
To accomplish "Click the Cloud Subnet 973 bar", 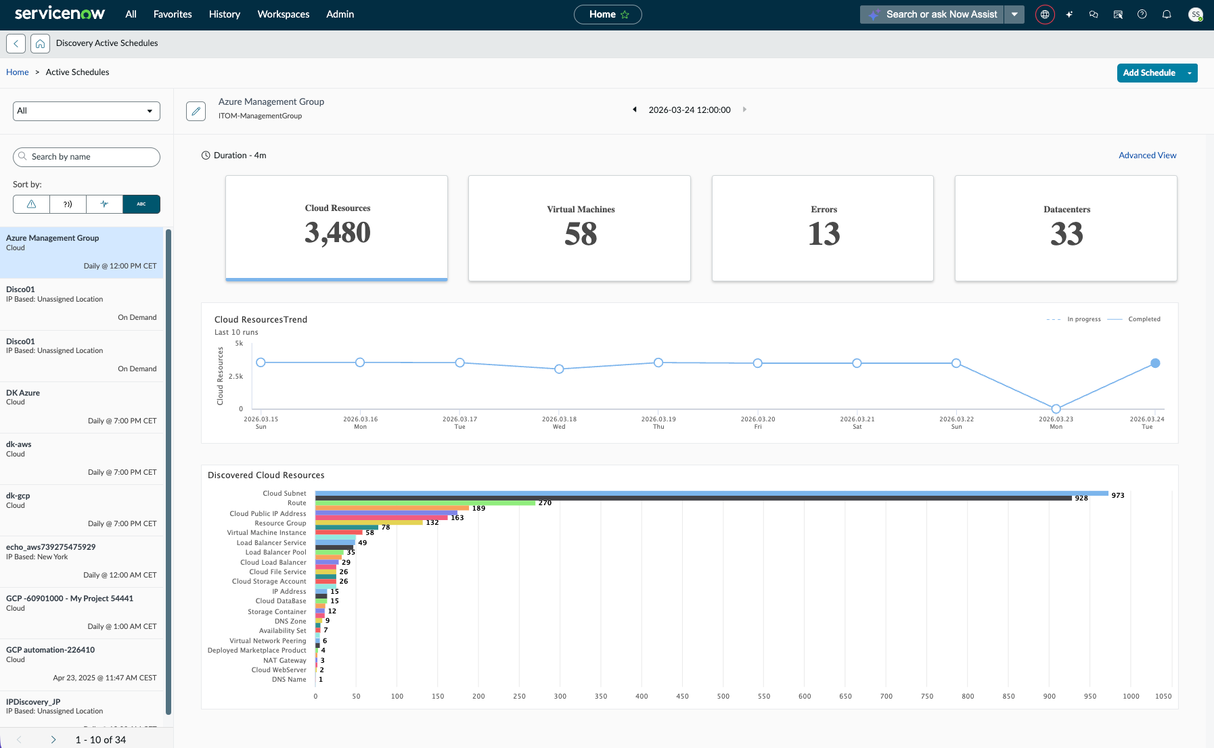I will [x=712, y=494].
